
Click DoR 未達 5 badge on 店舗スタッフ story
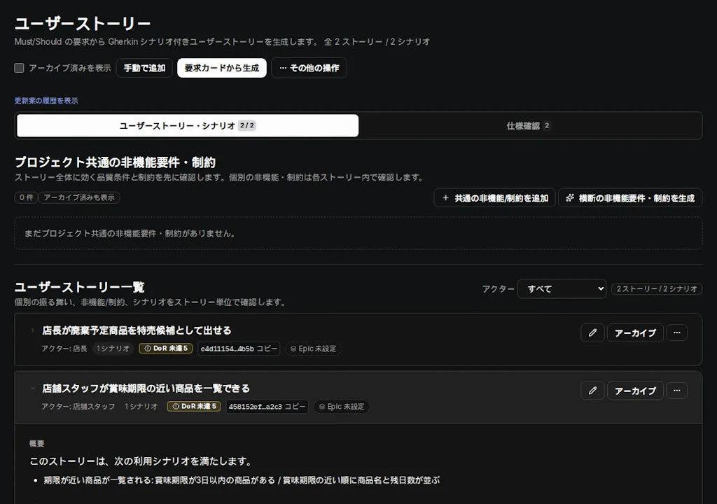click(x=195, y=406)
